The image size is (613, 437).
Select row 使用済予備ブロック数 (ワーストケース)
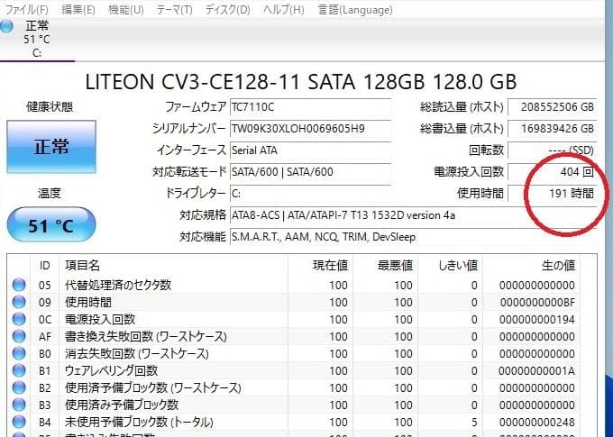pyautogui.click(x=294, y=387)
